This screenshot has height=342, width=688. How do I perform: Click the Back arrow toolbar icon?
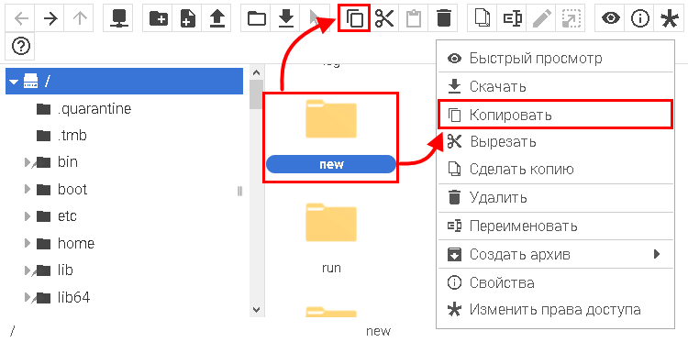click(x=21, y=18)
